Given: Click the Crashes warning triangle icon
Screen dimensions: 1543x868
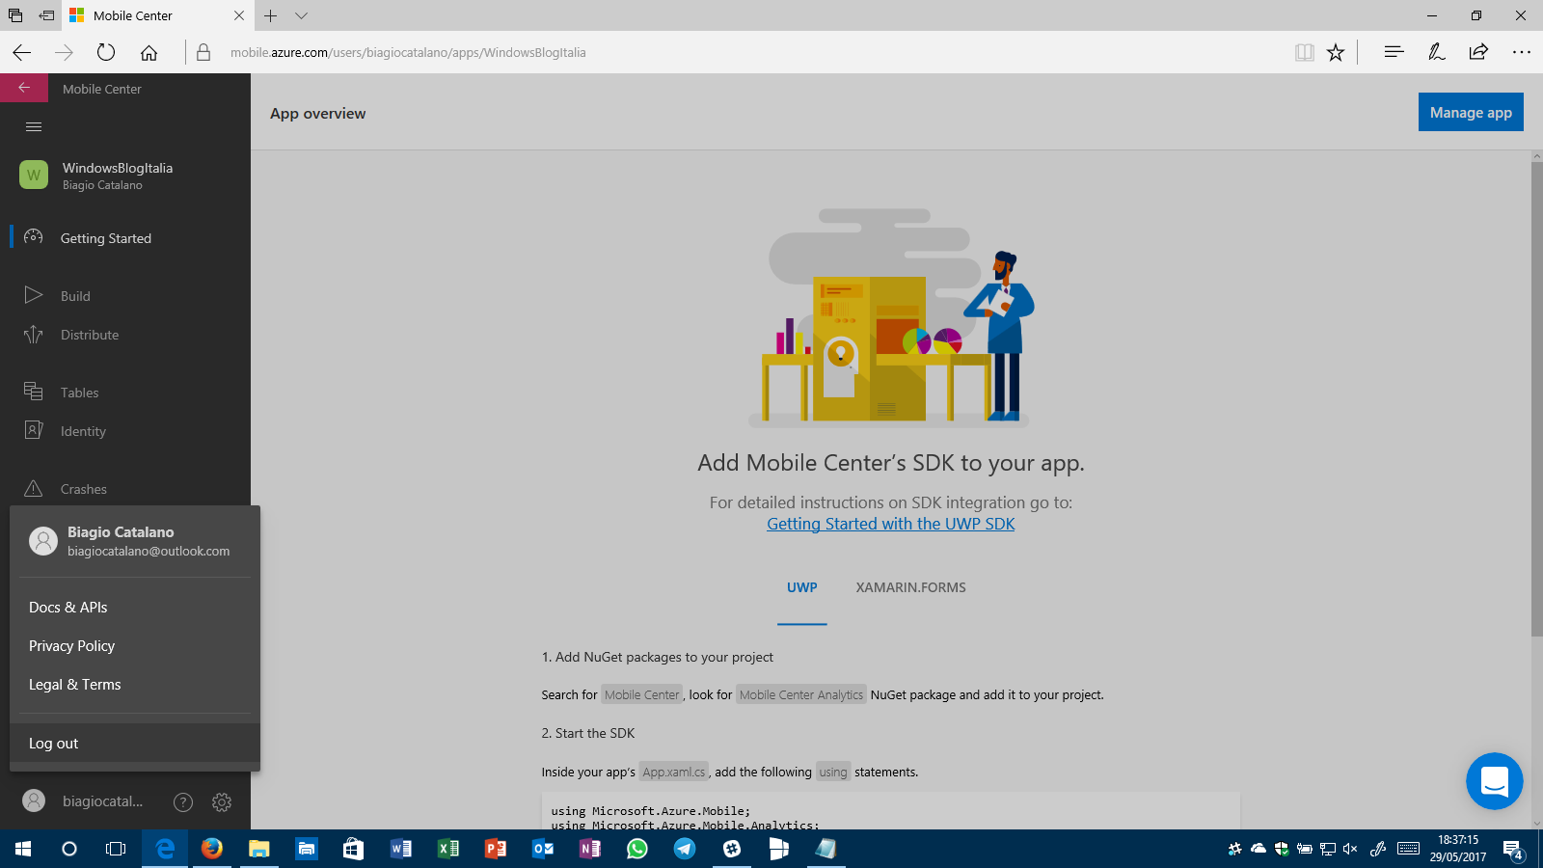Looking at the screenshot, I should pos(34,488).
